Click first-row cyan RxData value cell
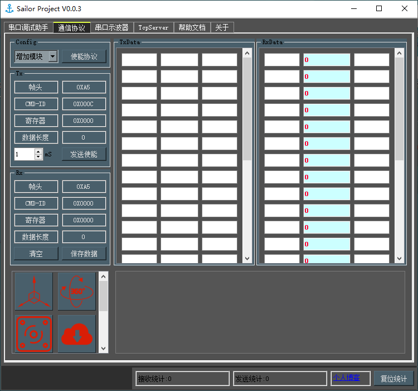 click(327, 60)
